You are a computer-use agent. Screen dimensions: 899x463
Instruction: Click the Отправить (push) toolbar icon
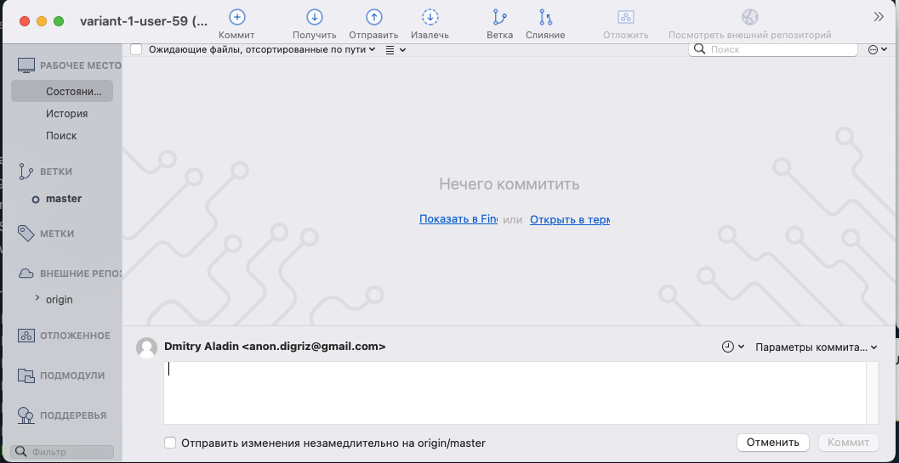point(374,17)
